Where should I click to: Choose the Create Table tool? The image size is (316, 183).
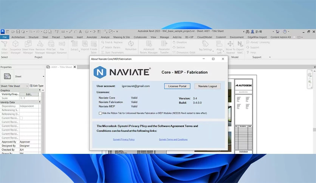point(93,47)
